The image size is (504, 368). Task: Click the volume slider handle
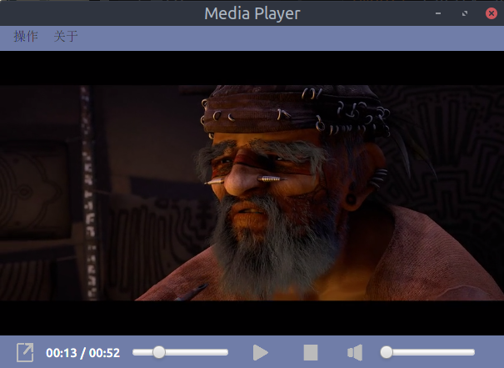coord(387,352)
